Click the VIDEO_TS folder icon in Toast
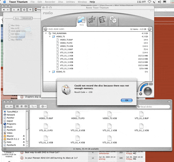 [x=54, y=37]
